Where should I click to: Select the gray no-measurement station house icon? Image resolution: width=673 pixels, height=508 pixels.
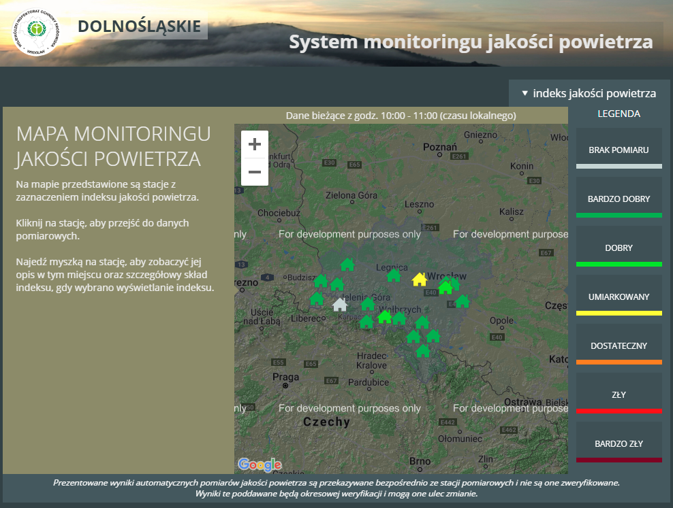tap(340, 305)
